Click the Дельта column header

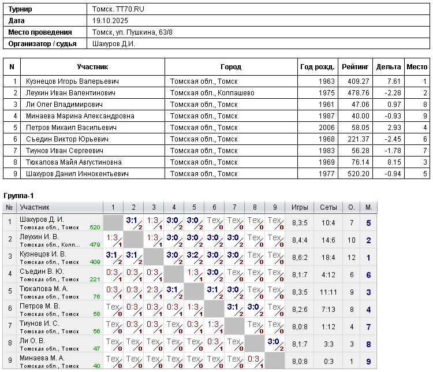(x=388, y=67)
